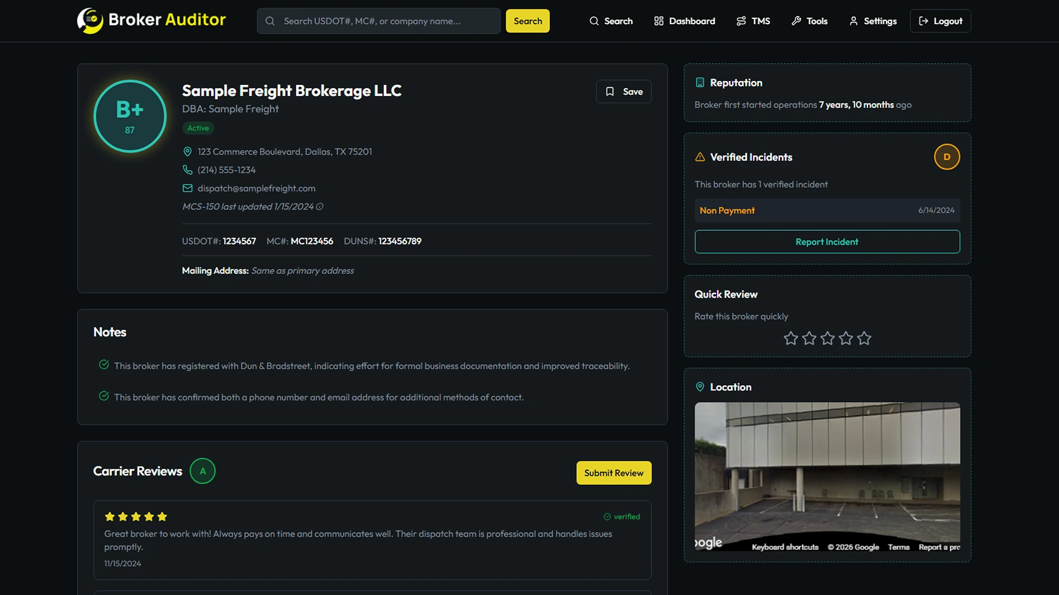1059x595 pixels.
Task: Click the verified checkmark on the review
Action: (x=607, y=517)
